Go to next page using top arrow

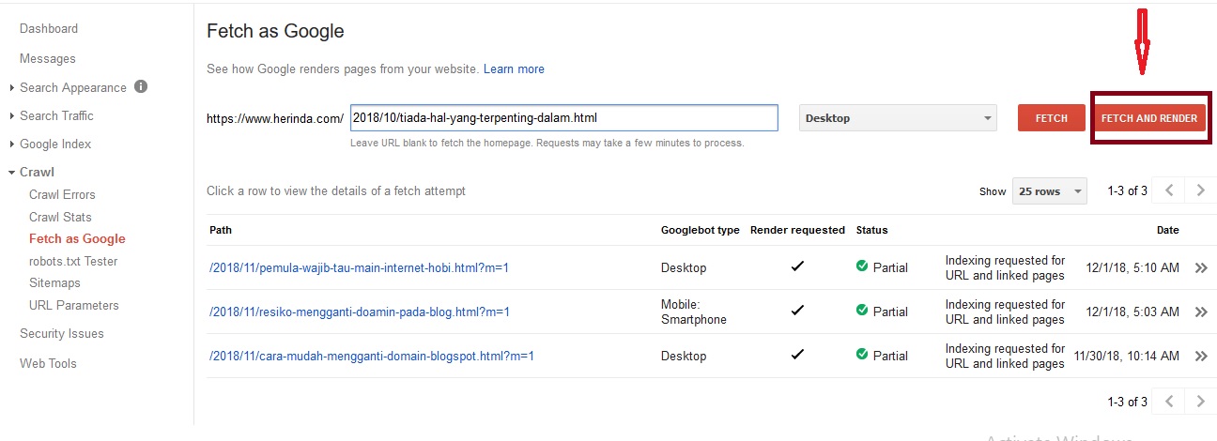click(x=1200, y=190)
